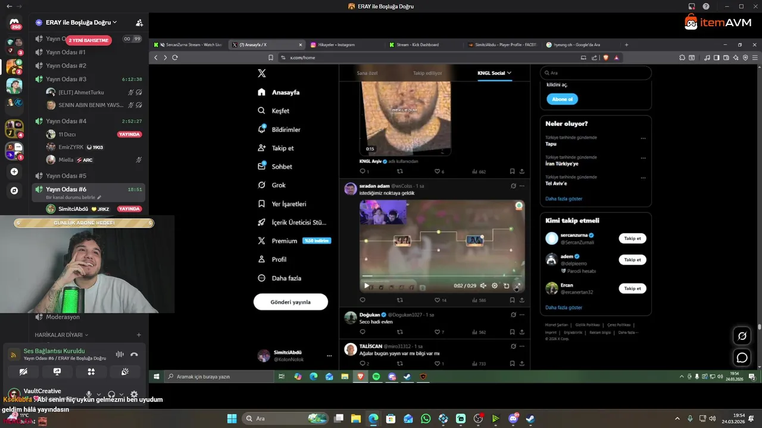This screenshot has height=428, width=762.
Task: Open Discord user settings gear
Action: [134, 394]
